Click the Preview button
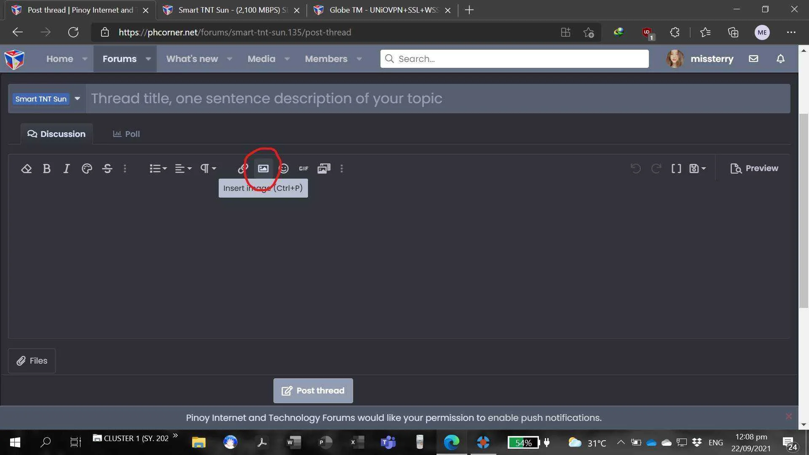The width and height of the screenshot is (809, 455). [x=754, y=169]
